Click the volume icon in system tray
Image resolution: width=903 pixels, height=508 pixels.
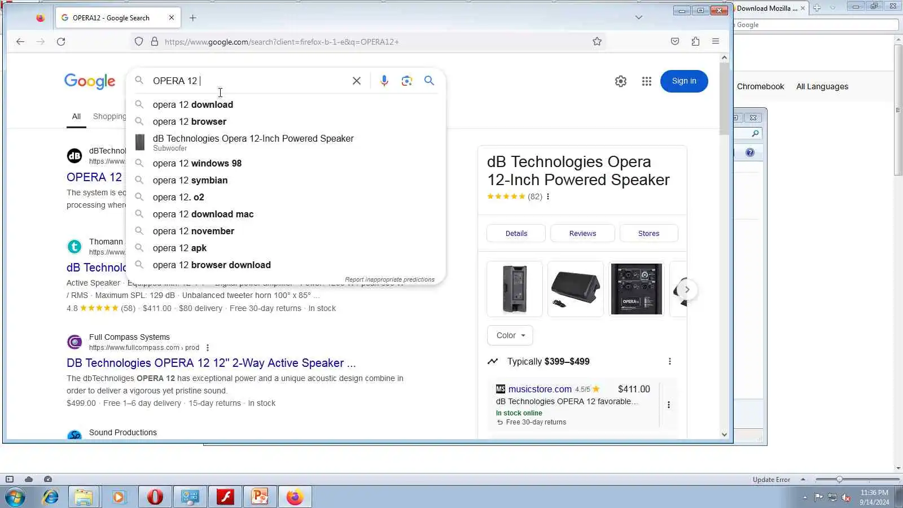point(846,497)
